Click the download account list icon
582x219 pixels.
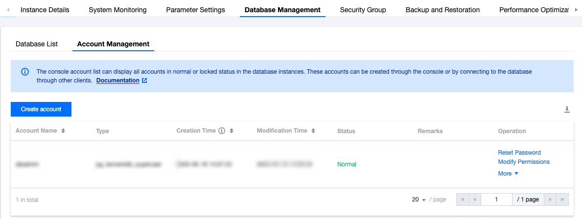(x=567, y=110)
